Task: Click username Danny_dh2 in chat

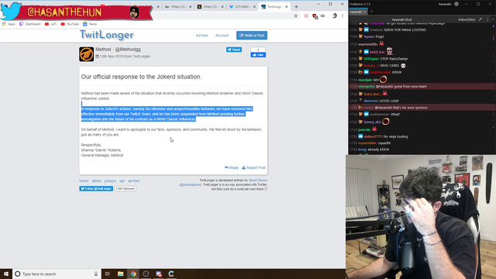Action: point(372,122)
